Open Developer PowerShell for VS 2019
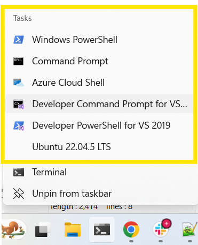Viewport: 198px width, 245px height. click(99, 125)
